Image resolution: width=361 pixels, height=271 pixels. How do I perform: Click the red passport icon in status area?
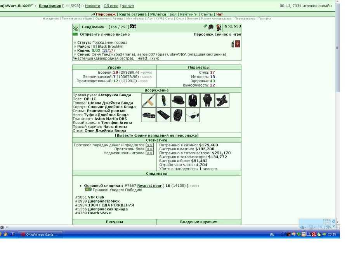[238, 44]
